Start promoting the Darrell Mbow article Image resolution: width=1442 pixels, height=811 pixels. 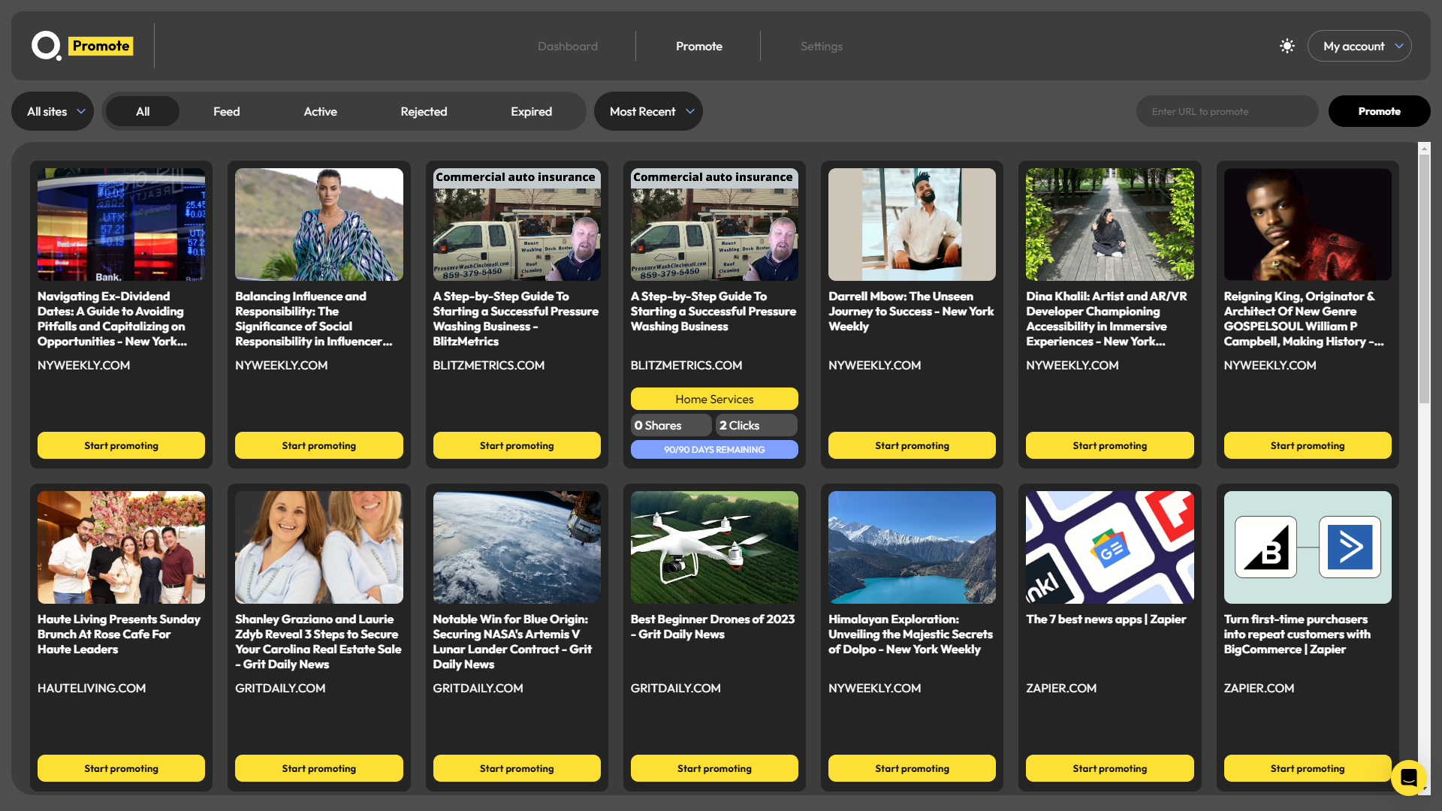pyautogui.click(x=911, y=445)
